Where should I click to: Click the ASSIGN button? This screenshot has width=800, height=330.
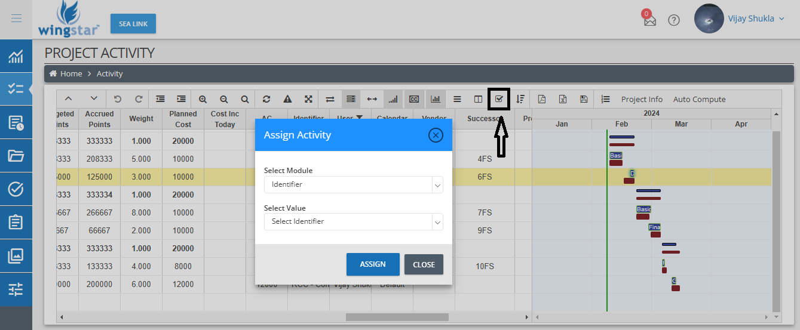[373, 264]
